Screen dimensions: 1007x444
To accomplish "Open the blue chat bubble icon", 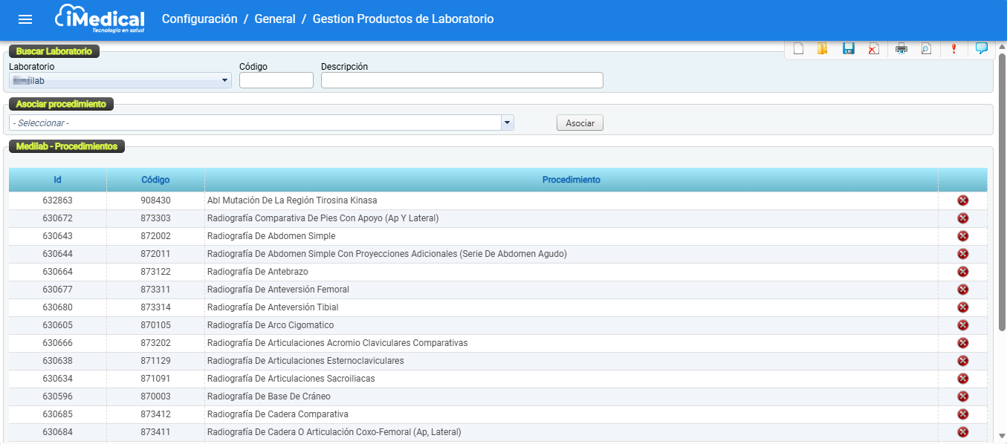I will [x=982, y=48].
